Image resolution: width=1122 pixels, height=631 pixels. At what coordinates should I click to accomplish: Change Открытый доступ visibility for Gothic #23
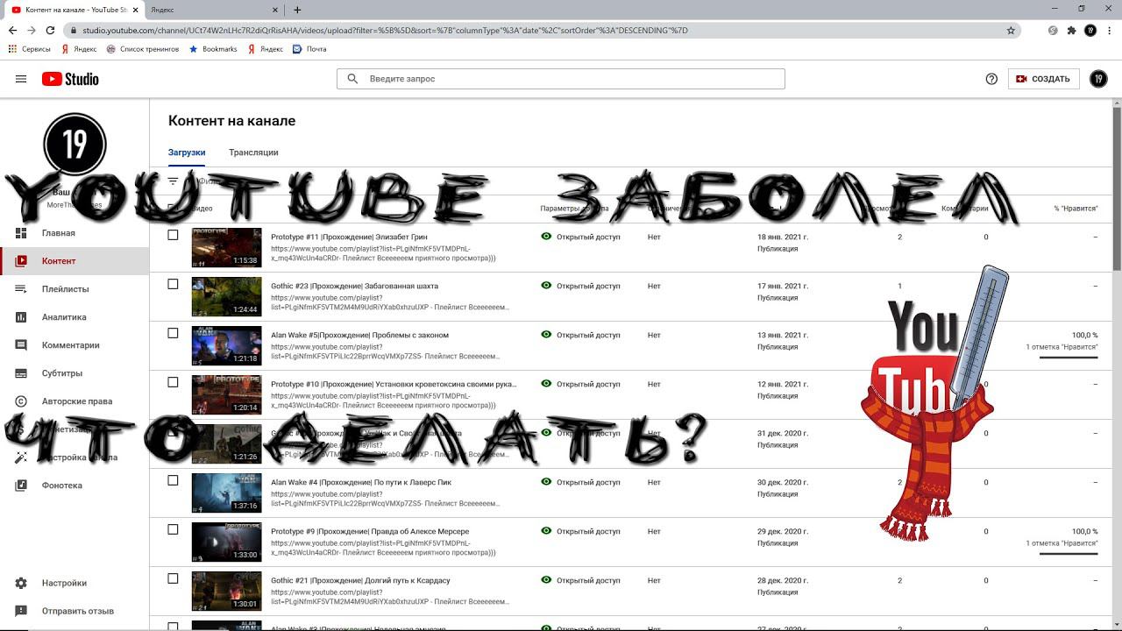tap(580, 286)
